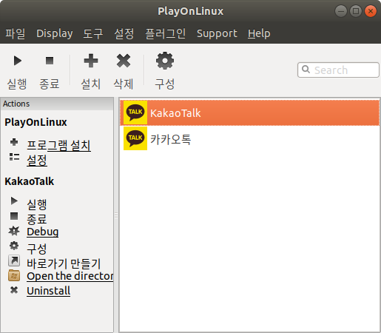This screenshot has height=333, width=381.
Task: Click the pane splitter handle between panels
Action: click(116, 215)
